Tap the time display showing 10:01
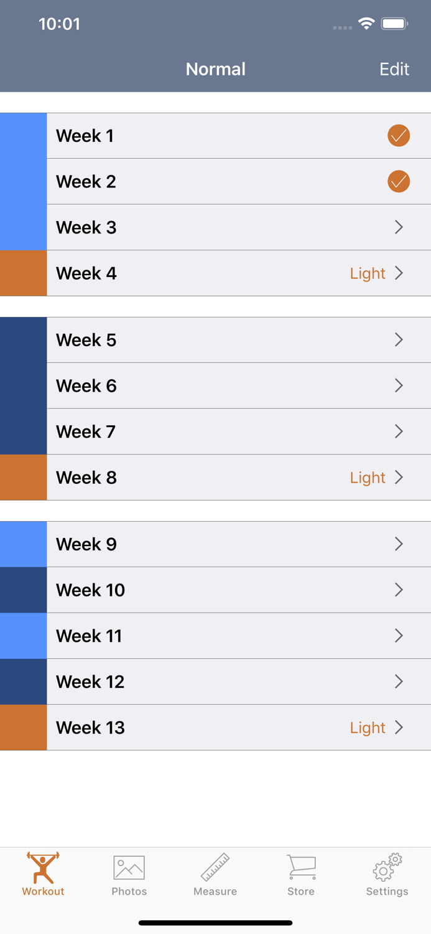This screenshot has width=431, height=934. [x=60, y=24]
